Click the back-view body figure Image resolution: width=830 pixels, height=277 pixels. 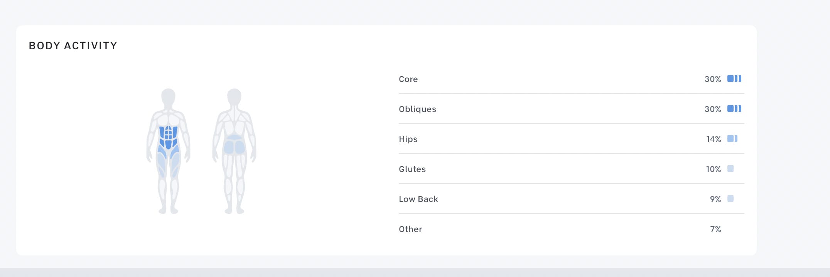(x=234, y=115)
